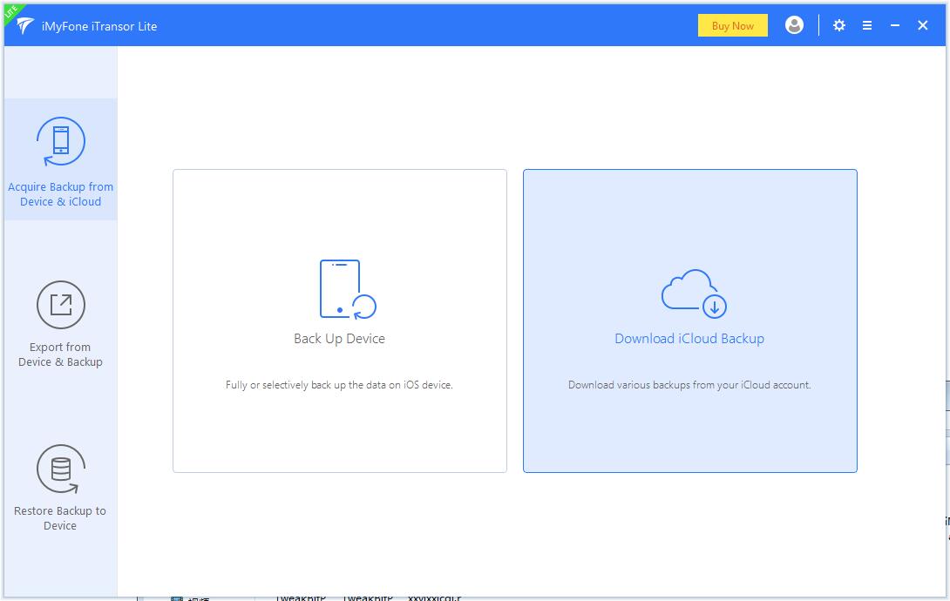Click the Export arrow-box sidebar icon
Viewport: 950px width, 601px height.
coord(61,305)
